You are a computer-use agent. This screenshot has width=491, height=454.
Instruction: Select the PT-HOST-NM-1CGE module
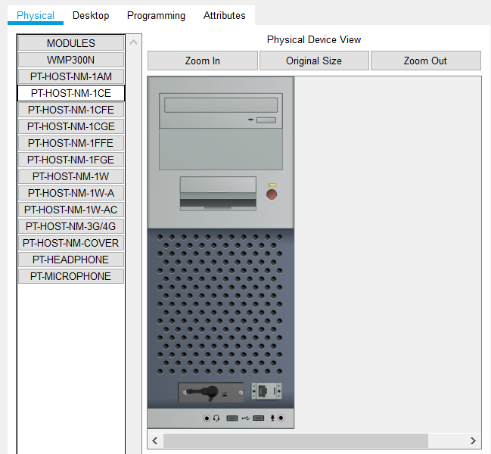(x=71, y=126)
